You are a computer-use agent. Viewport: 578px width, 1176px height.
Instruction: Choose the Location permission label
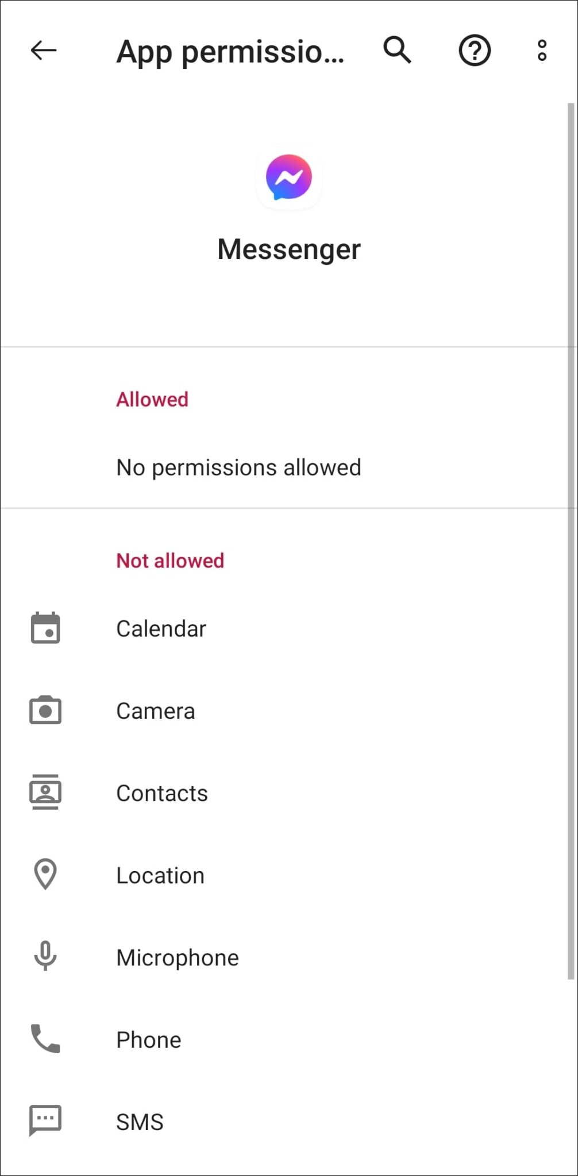tap(160, 876)
